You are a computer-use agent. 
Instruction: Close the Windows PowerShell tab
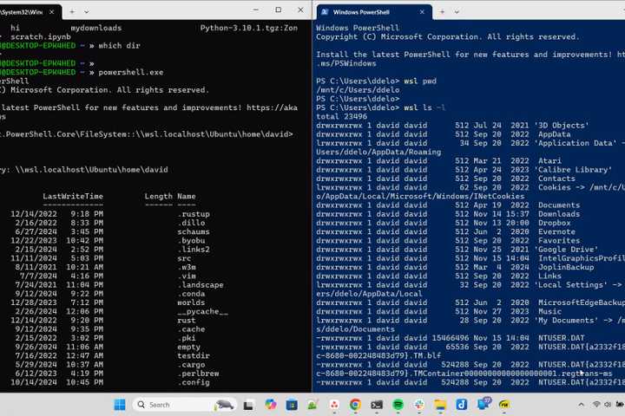point(422,12)
